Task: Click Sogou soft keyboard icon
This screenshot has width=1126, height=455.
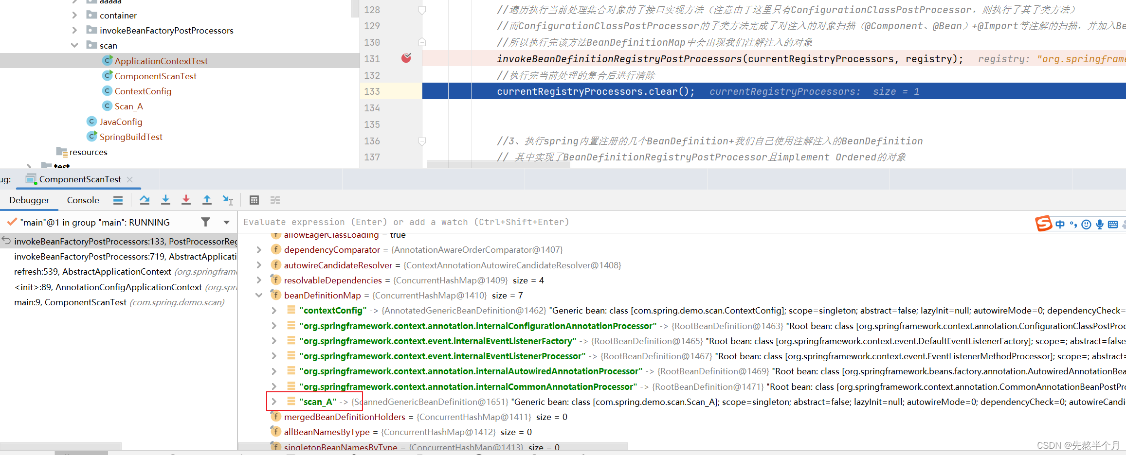Action: (x=1113, y=224)
